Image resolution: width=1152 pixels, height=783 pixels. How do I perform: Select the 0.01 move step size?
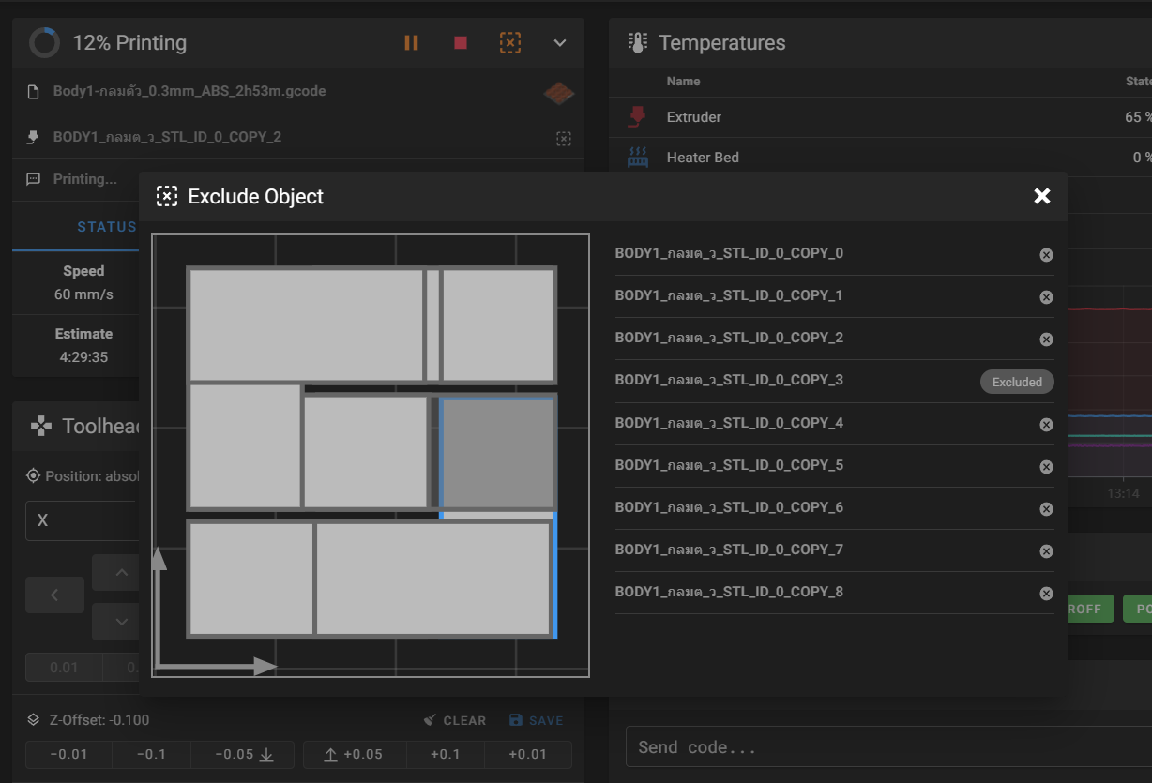[64, 668]
